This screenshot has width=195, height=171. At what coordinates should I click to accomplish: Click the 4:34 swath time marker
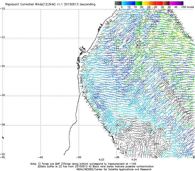[x=134, y=160]
